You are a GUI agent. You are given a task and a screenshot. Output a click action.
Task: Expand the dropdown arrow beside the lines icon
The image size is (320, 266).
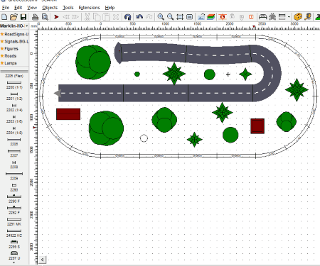tap(289, 17)
